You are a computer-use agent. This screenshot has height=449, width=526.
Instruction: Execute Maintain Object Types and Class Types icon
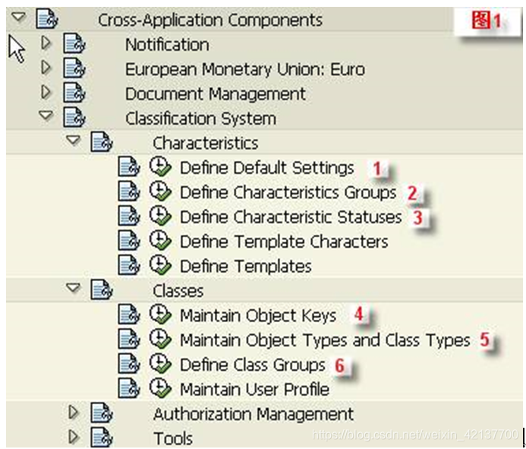click(160, 338)
